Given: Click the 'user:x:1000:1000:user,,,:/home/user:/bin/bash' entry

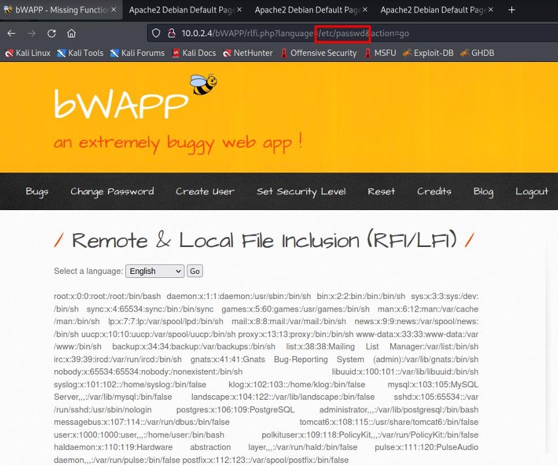Looking at the screenshot, I should [139, 435].
